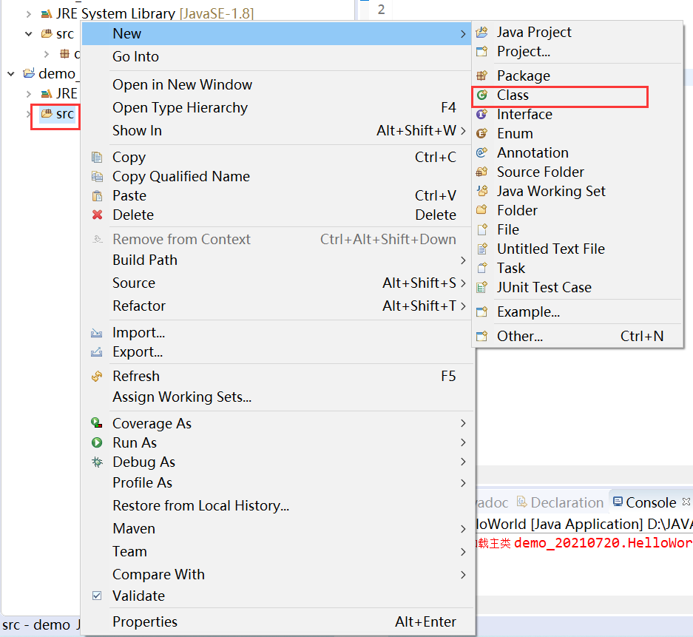Image resolution: width=693 pixels, height=637 pixels.
Task: Expand the Maven submenu arrow
Action: (x=463, y=529)
